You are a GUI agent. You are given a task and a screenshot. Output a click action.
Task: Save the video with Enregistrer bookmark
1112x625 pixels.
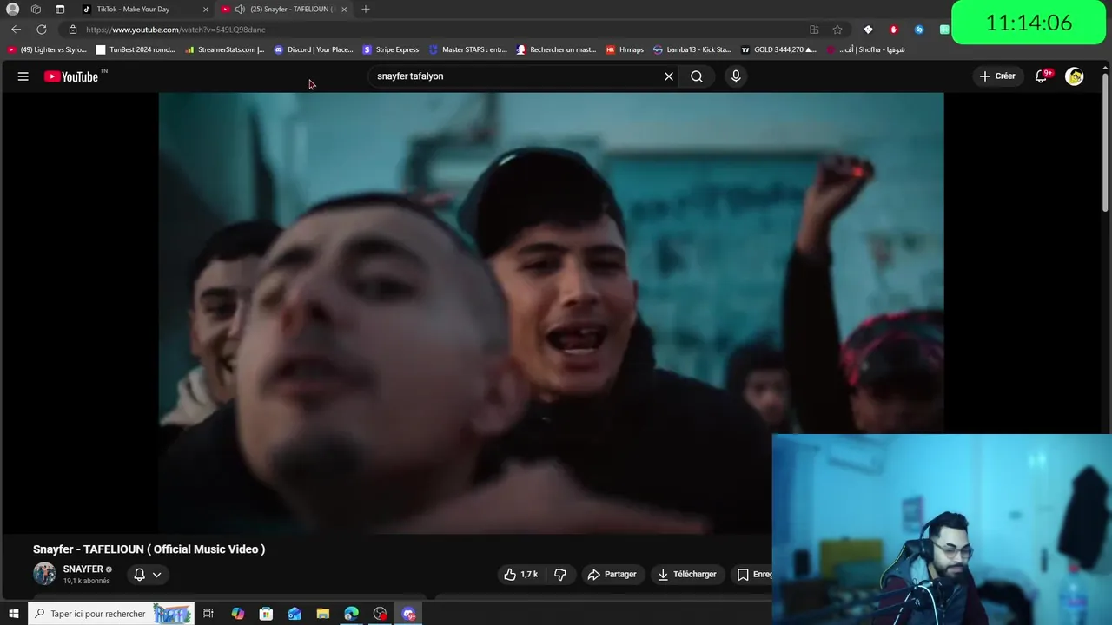point(752,575)
